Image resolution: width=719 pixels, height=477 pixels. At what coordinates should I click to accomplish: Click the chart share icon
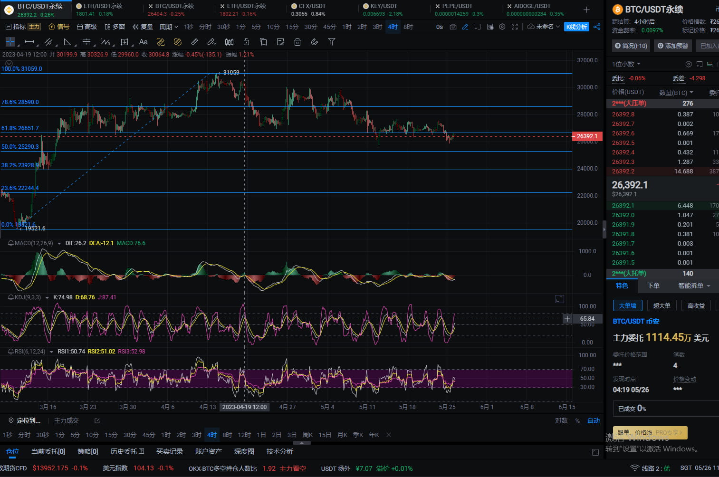[x=597, y=27]
